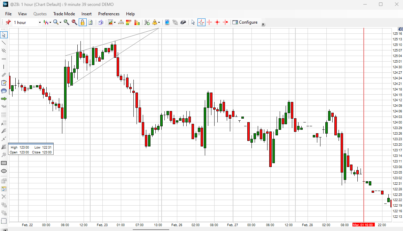Open the indicator chart icon dropdown arrow
Viewport: 403px width, 231px height.
pos(115,23)
